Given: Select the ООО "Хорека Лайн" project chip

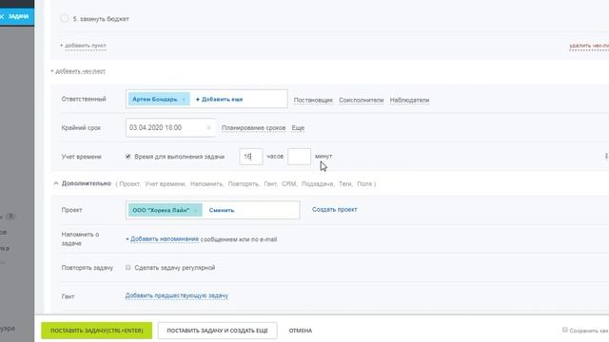Looking at the screenshot, I should pos(161,210).
